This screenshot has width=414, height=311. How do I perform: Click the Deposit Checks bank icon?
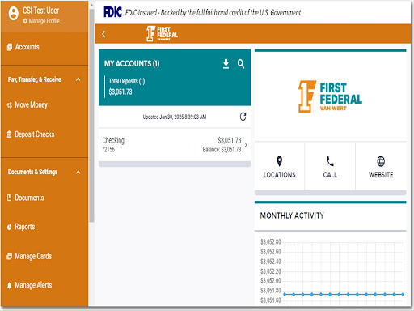[9, 134]
